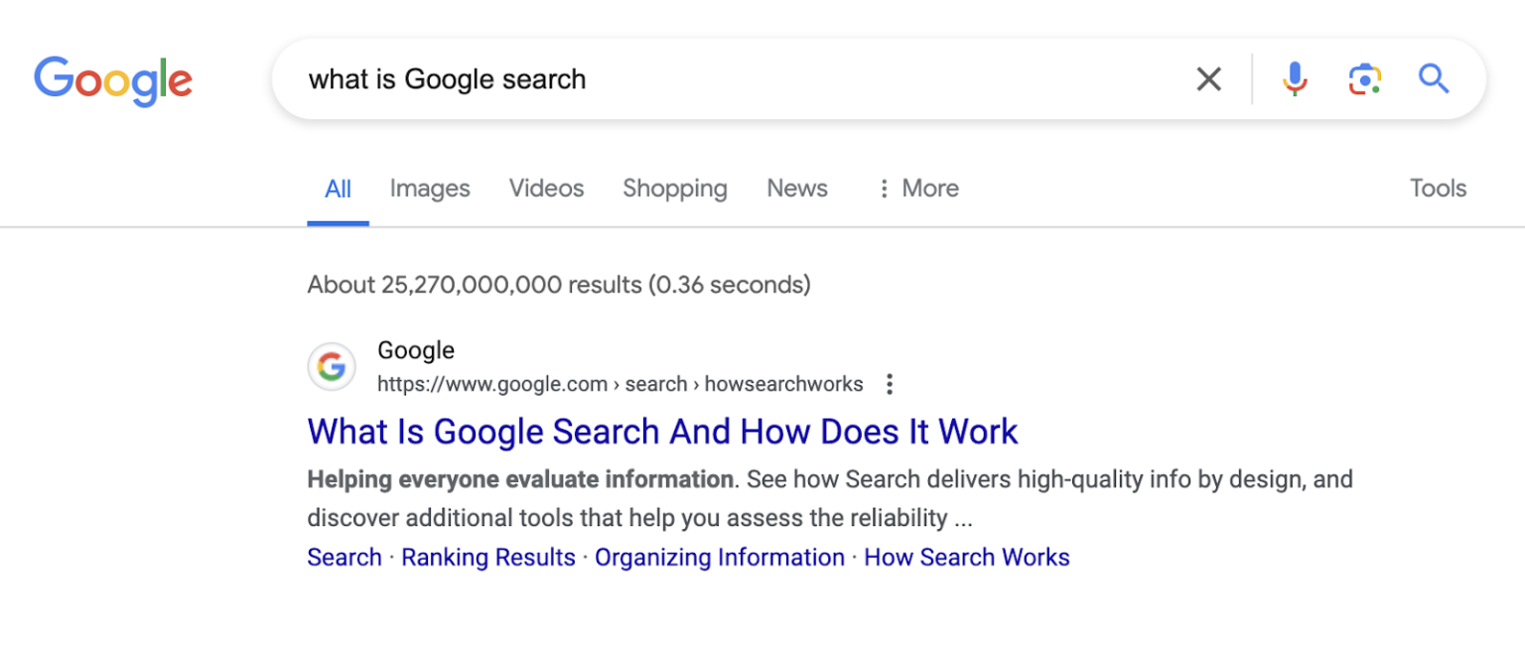1525x649 pixels.
Task: Start a voice search with microphone
Action: (x=1294, y=79)
